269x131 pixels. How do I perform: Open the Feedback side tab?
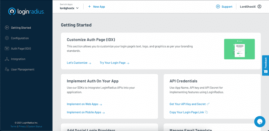265,65
